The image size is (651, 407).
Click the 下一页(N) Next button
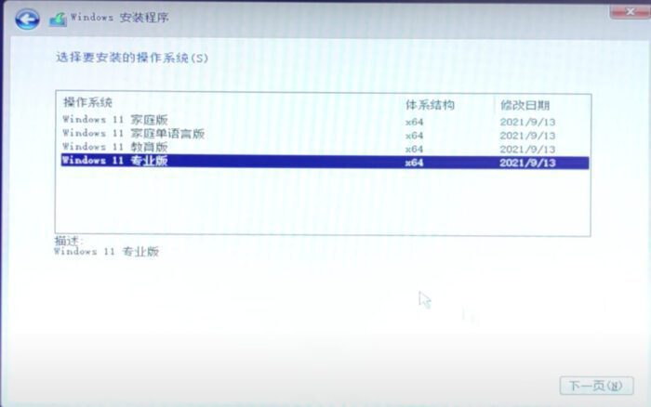tap(596, 386)
